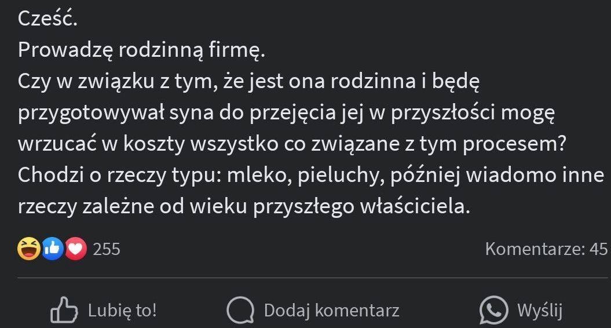
Task: Click the greeting text Cześć.
Action: pyautogui.click(x=47, y=19)
